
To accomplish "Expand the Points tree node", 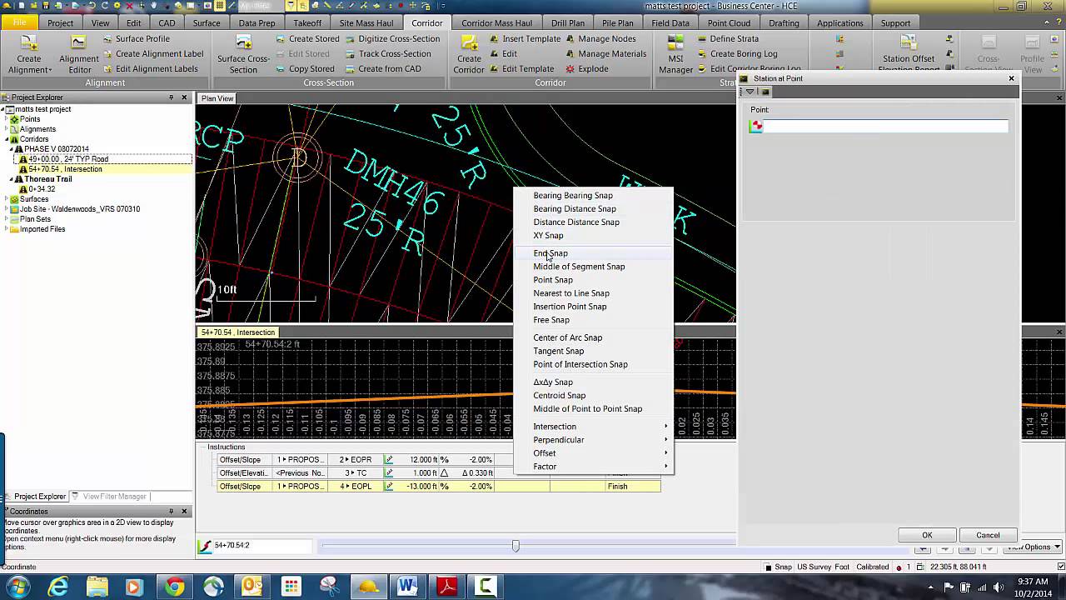I will (x=7, y=119).
